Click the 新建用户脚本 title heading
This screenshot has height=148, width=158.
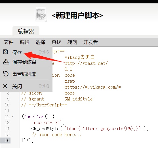(77, 15)
